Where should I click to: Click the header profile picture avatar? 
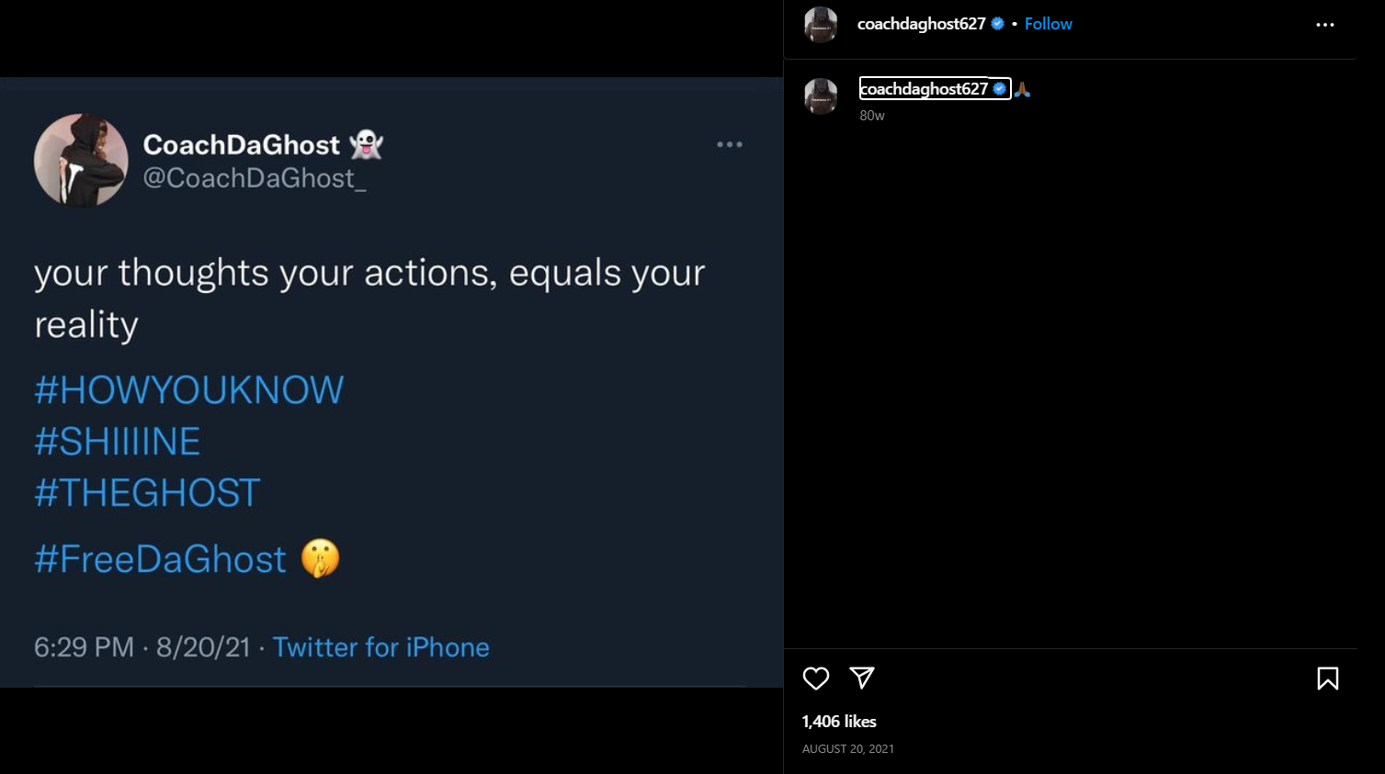coord(821,25)
